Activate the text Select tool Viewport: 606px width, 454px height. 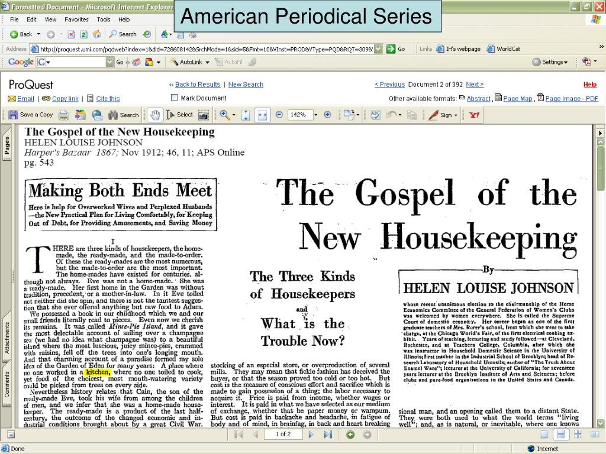point(179,115)
